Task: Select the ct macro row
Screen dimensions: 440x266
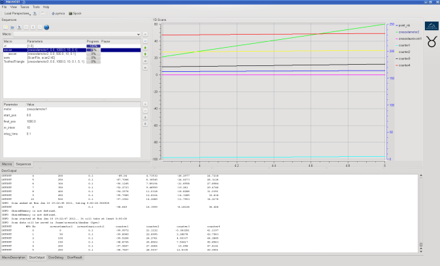Action: point(72,46)
